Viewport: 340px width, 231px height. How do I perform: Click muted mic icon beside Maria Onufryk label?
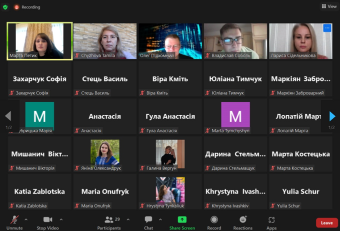(77, 206)
